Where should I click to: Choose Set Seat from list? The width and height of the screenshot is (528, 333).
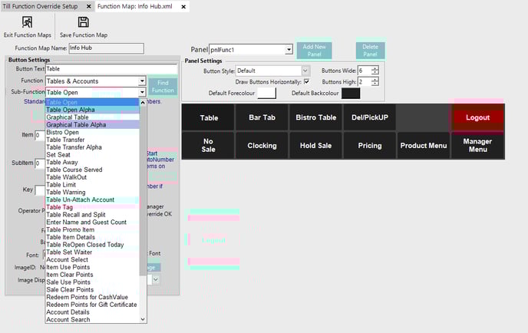[92, 155]
